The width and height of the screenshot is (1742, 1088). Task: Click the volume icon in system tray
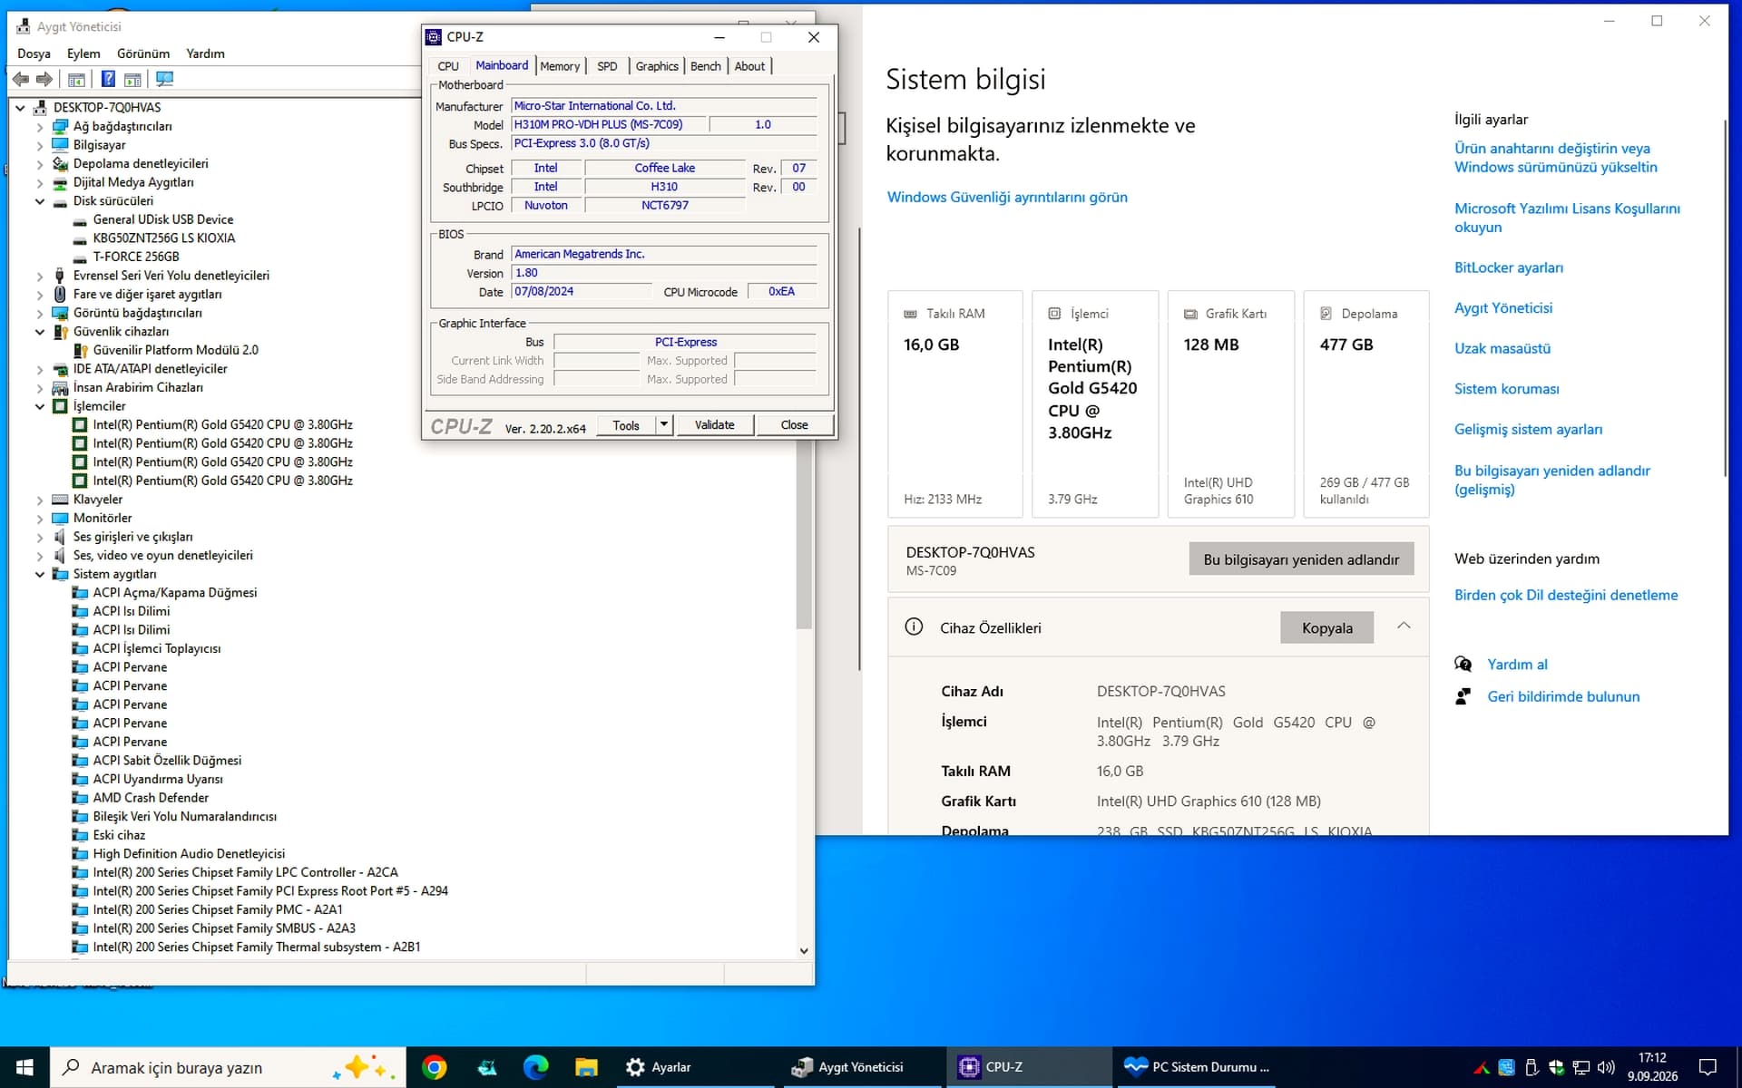(1606, 1067)
